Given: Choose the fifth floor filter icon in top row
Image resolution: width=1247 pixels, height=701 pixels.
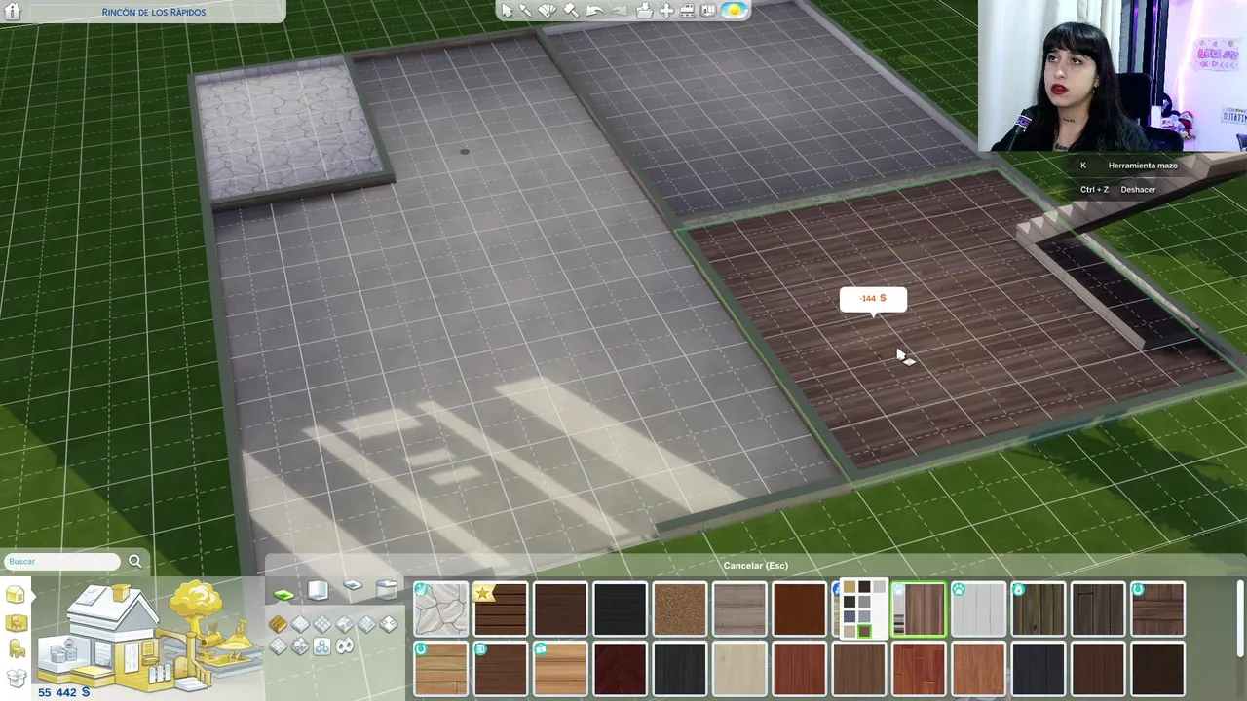Looking at the screenshot, I should tap(366, 624).
